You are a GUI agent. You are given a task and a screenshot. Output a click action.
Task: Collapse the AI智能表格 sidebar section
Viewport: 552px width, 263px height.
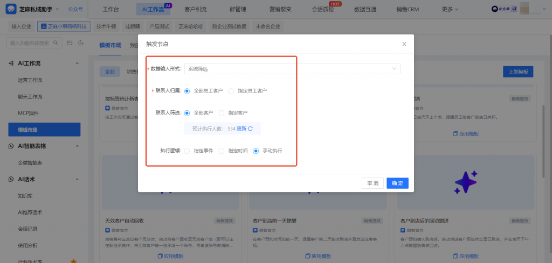[77, 146]
